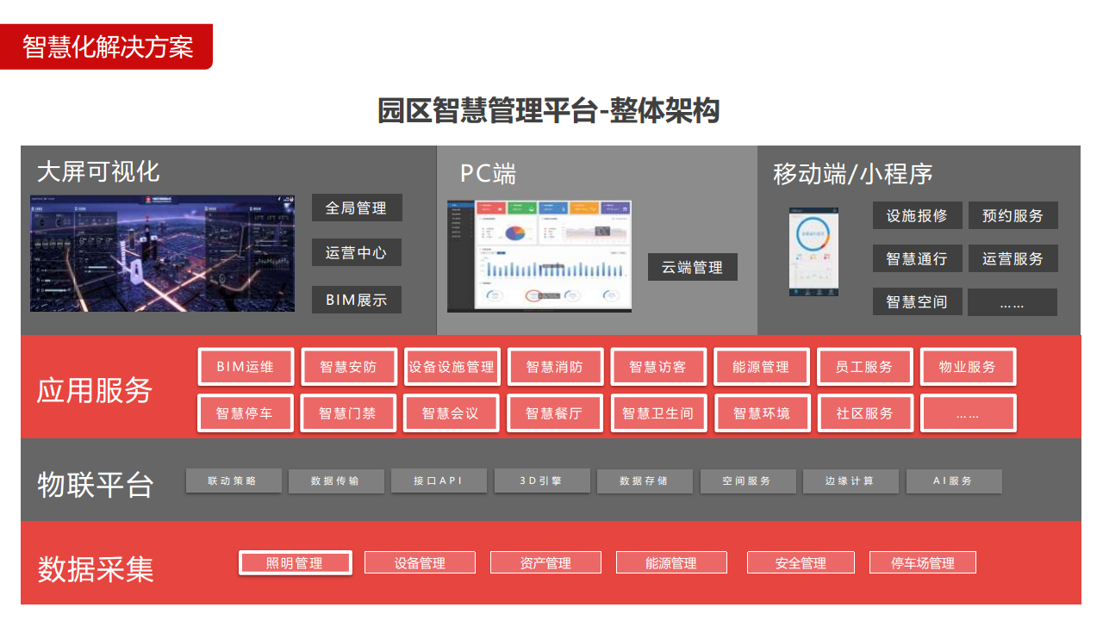Open the PC dashboard screenshot thumbnail
The height and width of the screenshot is (620, 1103).
[x=539, y=256]
